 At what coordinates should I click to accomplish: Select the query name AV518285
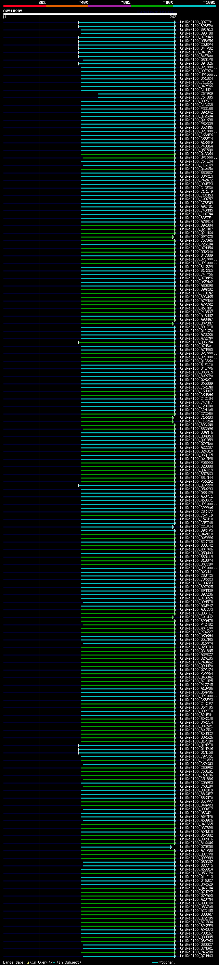point(13,11)
